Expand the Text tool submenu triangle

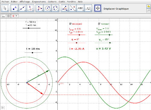click(83, 11)
